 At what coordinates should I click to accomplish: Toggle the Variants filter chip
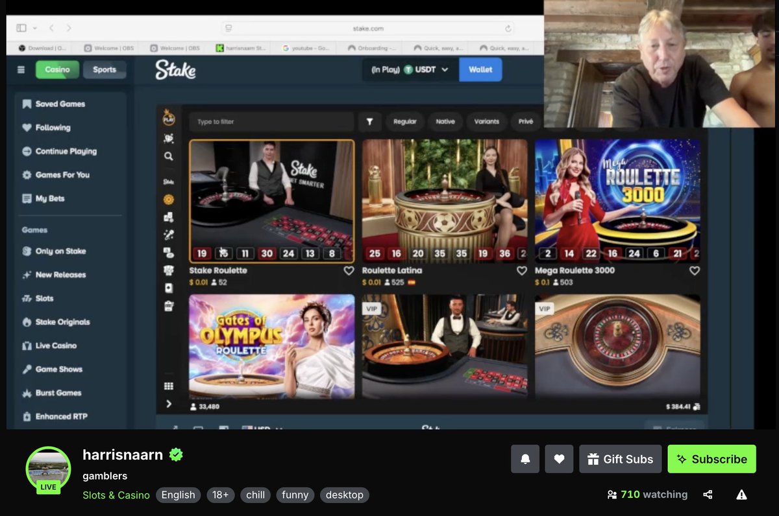click(x=487, y=122)
